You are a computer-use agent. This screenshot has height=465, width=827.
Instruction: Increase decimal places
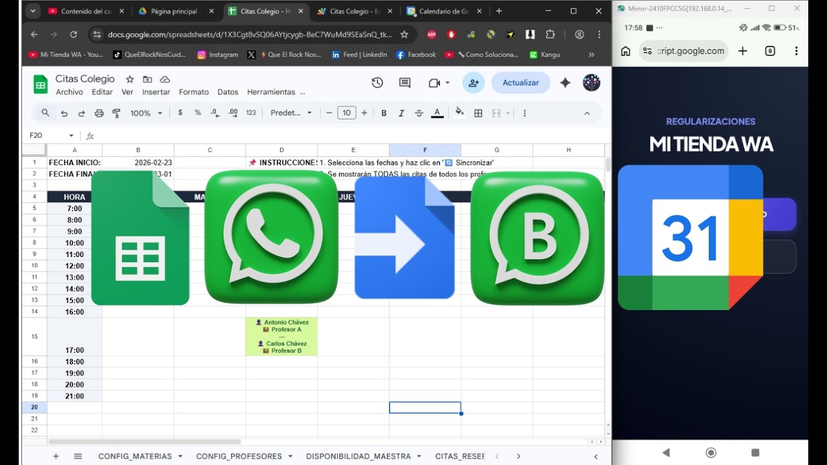click(233, 112)
